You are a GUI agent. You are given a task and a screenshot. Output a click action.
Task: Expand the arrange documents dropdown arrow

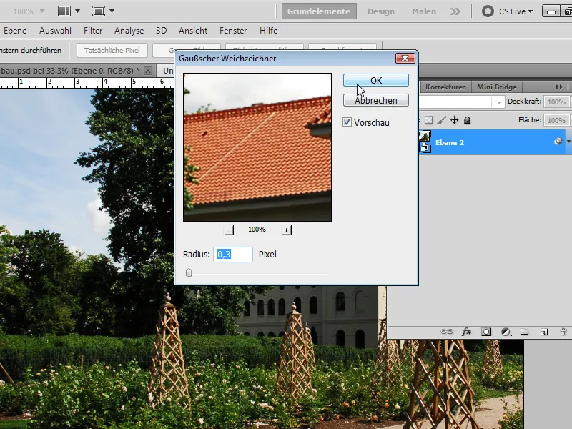(x=78, y=11)
